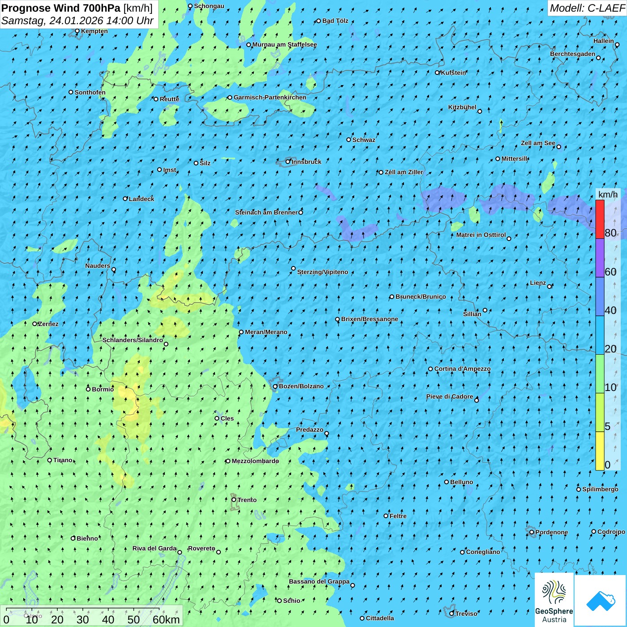Click the 'Reutte' label
The width and height of the screenshot is (627, 627).
[x=169, y=99]
